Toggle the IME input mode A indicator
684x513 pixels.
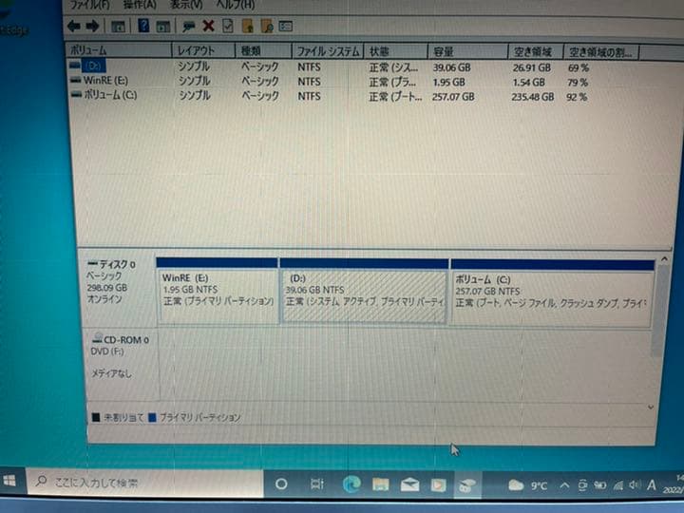pos(652,485)
